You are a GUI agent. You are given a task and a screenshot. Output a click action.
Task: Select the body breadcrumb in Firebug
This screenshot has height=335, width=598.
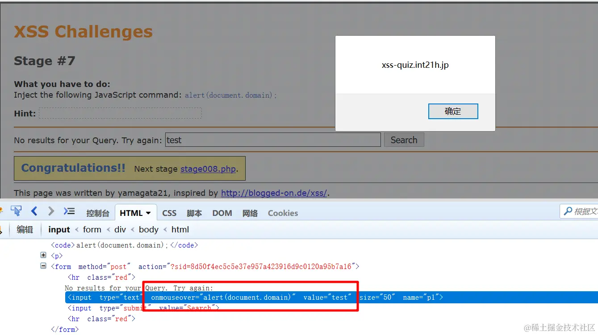149,230
